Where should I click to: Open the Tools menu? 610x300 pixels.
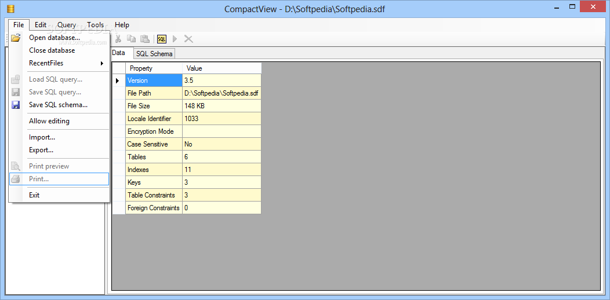tap(95, 25)
